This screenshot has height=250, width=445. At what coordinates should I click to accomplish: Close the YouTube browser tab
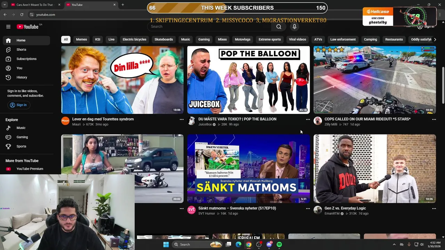point(114,5)
